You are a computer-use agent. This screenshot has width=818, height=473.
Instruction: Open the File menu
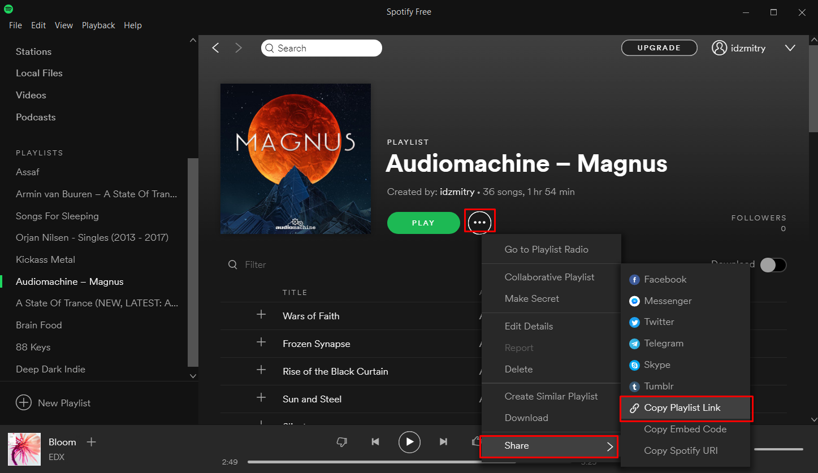(16, 25)
